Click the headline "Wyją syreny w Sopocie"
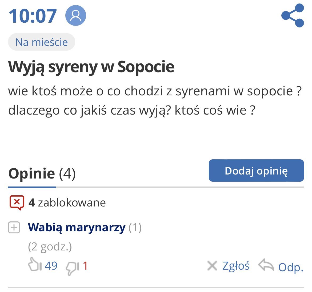The image size is (312, 292). (91, 67)
